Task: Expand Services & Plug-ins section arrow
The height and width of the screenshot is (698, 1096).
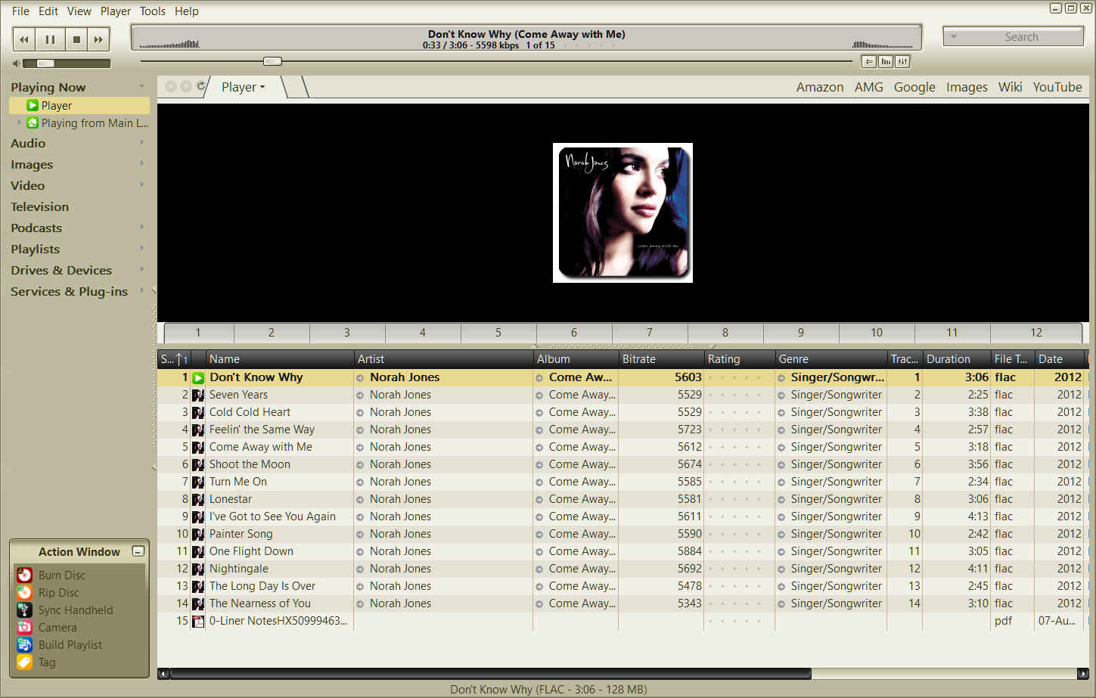Action: tap(141, 290)
